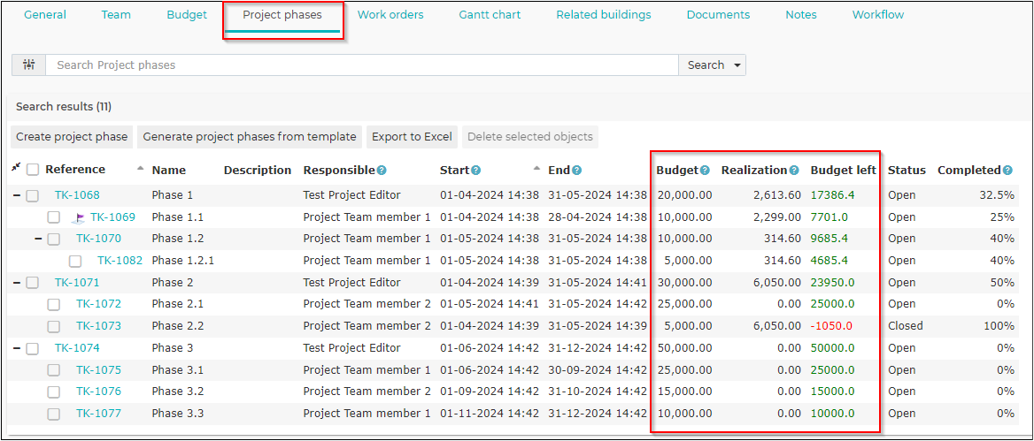Open the TK-1077 reference link
This screenshot has height=441, width=1034.
(98, 414)
